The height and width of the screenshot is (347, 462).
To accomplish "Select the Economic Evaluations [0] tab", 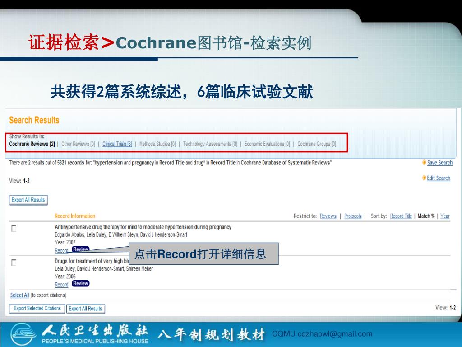I will (267, 144).
